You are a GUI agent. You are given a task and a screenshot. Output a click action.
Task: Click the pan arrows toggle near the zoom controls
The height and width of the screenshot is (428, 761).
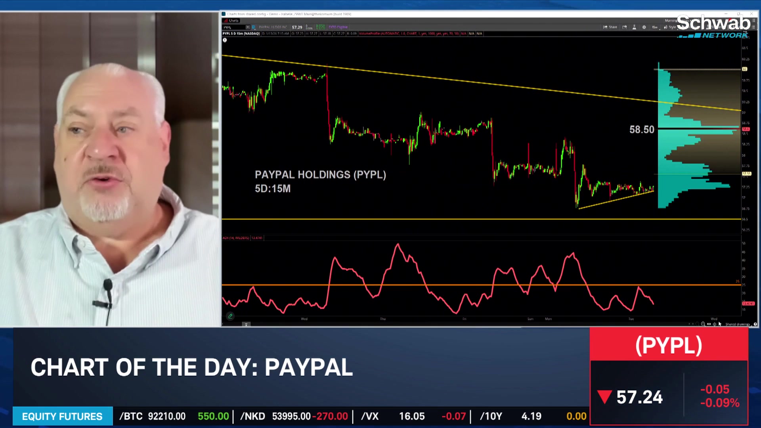pyautogui.click(x=709, y=324)
